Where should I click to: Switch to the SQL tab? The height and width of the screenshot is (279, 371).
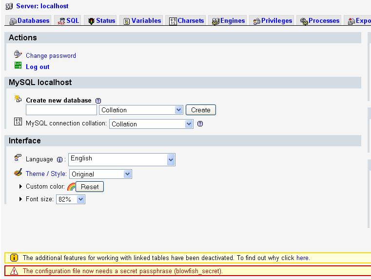point(68,20)
